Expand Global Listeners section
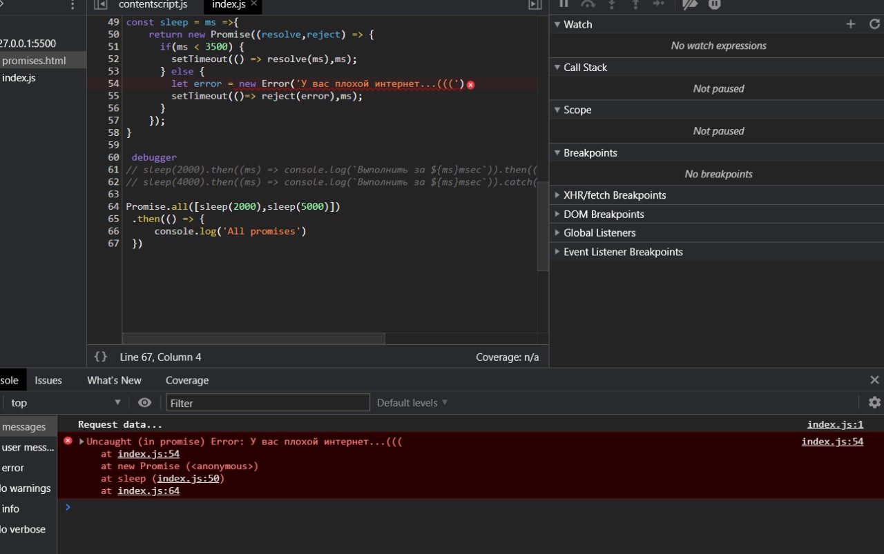This screenshot has height=554, width=884. tap(557, 233)
